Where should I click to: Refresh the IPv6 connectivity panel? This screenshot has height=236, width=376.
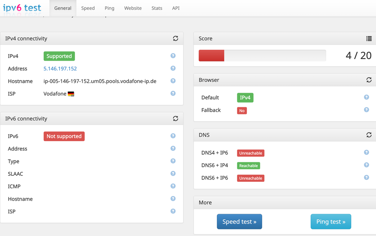click(x=176, y=118)
